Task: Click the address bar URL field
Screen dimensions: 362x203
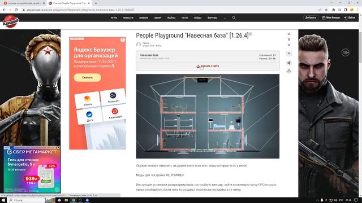Action: (x=170, y=10)
